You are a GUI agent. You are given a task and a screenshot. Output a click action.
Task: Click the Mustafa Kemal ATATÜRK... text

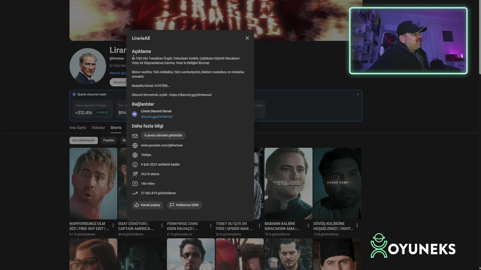click(x=151, y=86)
